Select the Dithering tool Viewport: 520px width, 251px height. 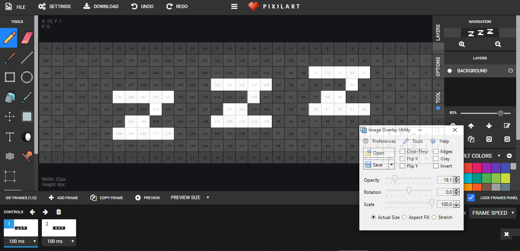9,156
